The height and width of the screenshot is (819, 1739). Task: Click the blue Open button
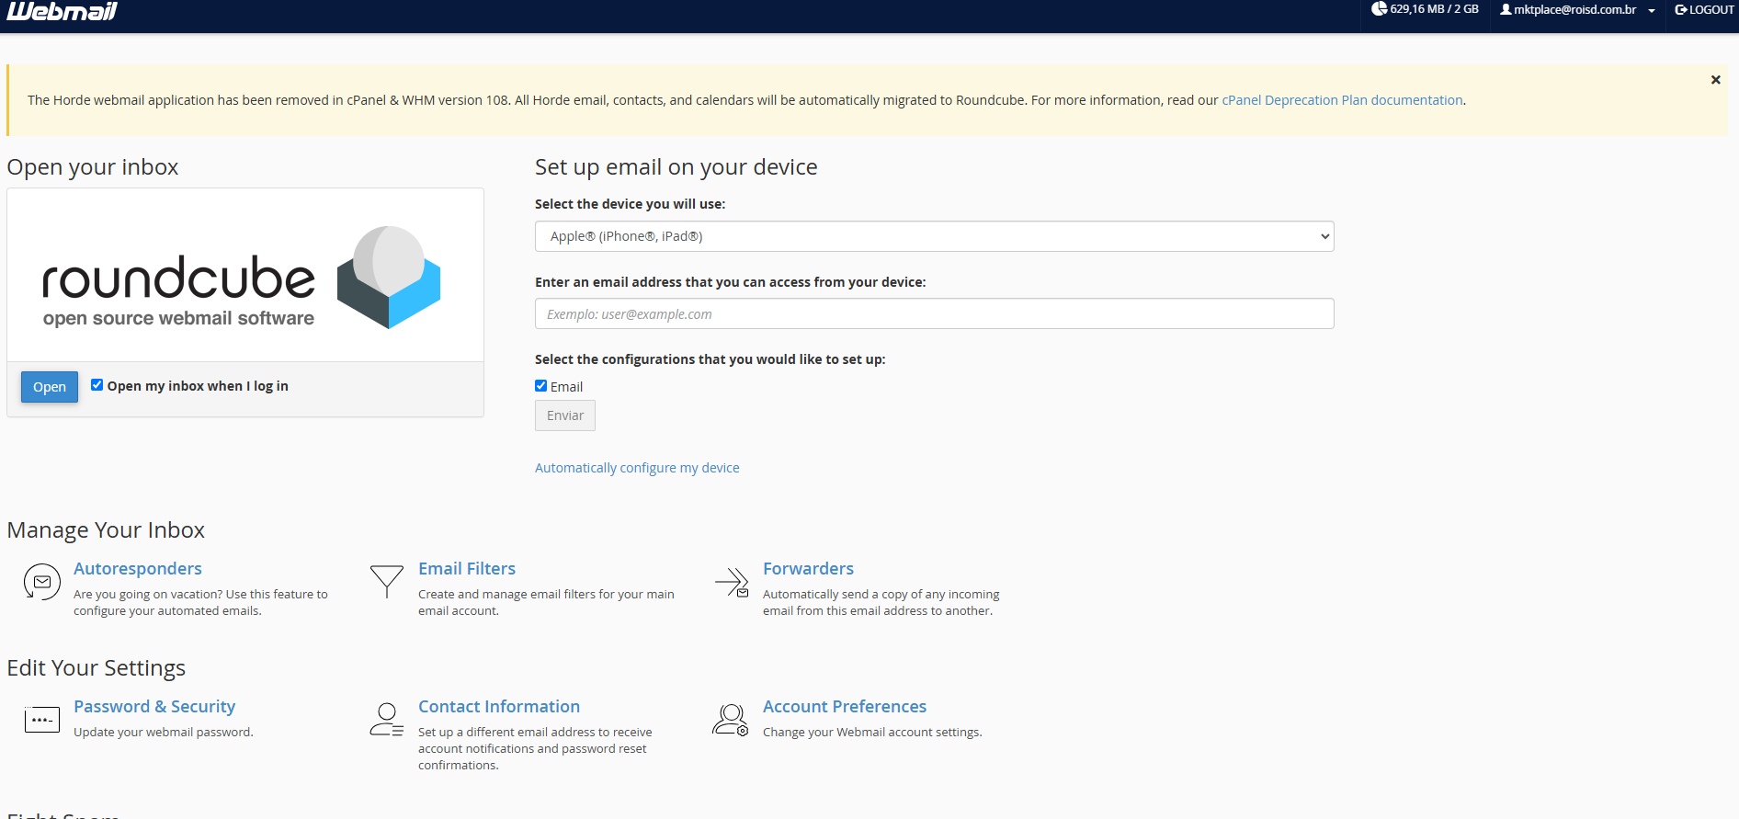pos(50,387)
